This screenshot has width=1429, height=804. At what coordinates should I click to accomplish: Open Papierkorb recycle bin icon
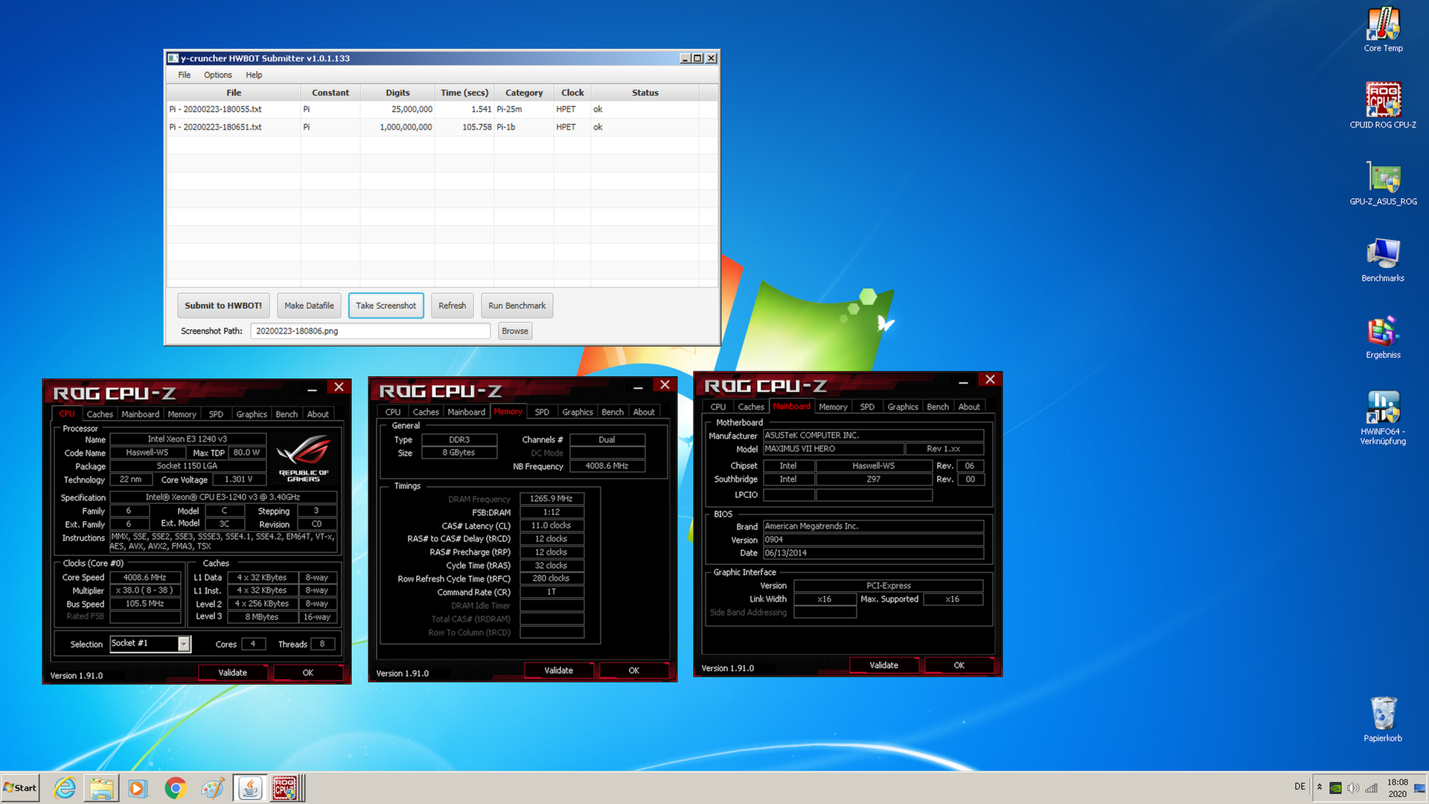click(x=1383, y=719)
